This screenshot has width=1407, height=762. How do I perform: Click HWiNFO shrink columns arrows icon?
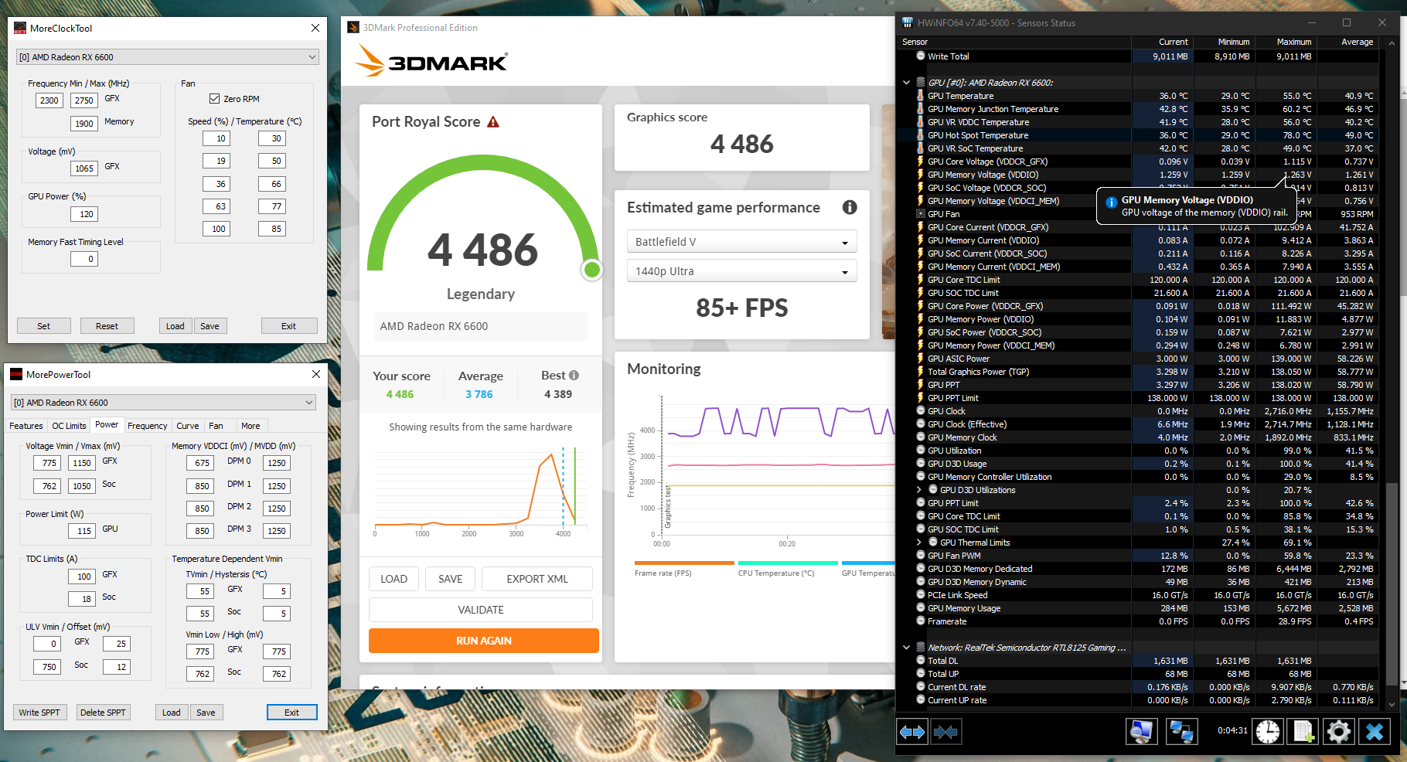click(x=945, y=731)
